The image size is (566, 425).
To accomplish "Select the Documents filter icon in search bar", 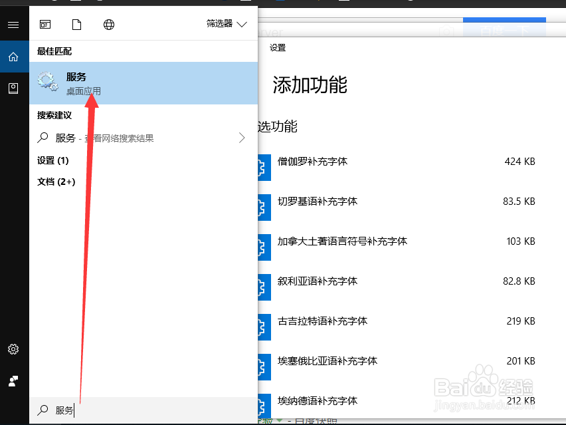I will (x=76, y=24).
